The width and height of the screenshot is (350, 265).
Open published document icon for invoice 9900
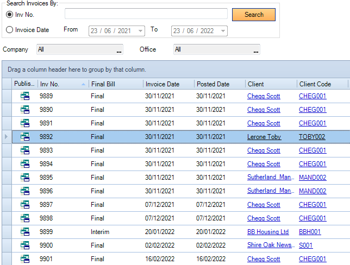(25, 245)
